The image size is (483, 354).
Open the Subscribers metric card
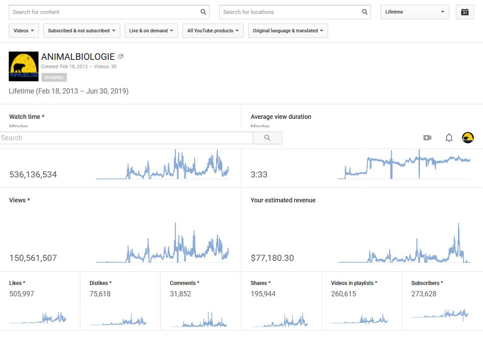click(x=442, y=301)
